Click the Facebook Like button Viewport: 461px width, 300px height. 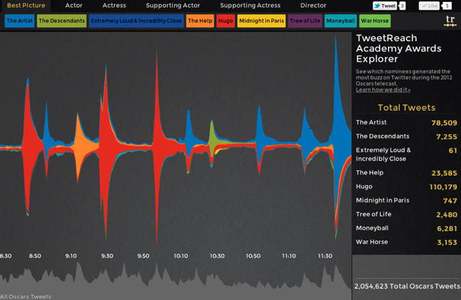click(429, 5)
